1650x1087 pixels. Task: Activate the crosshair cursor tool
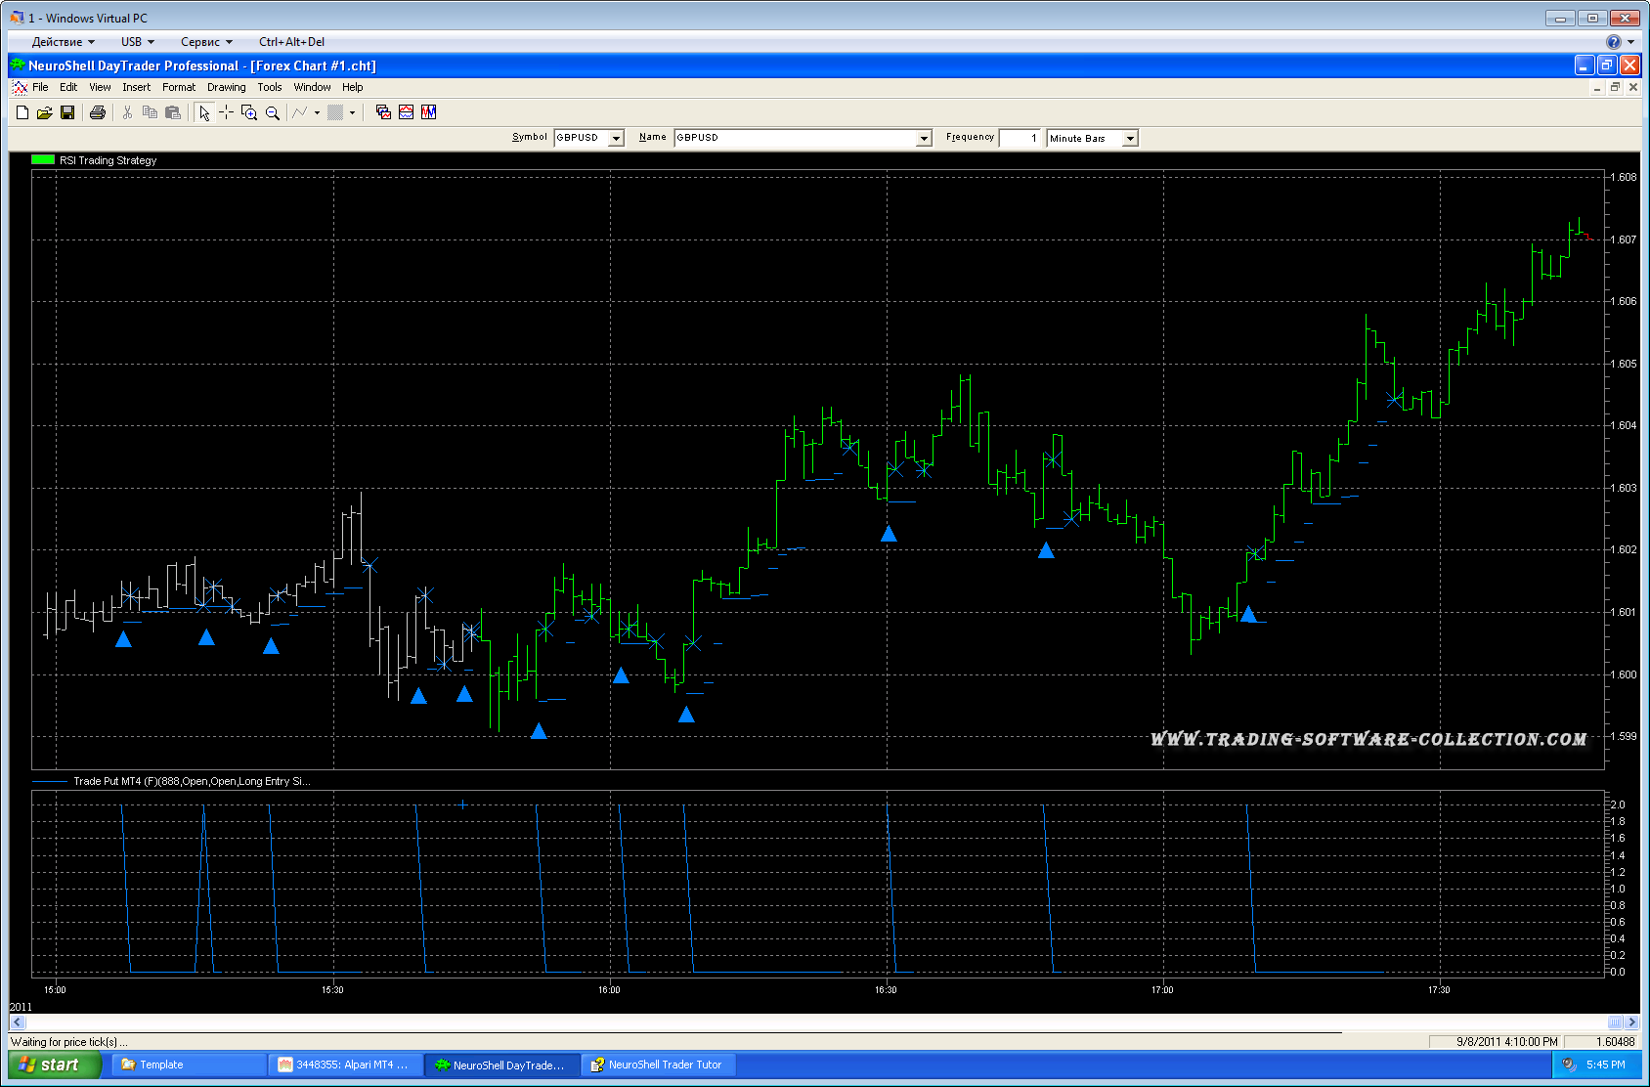click(226, 113)
